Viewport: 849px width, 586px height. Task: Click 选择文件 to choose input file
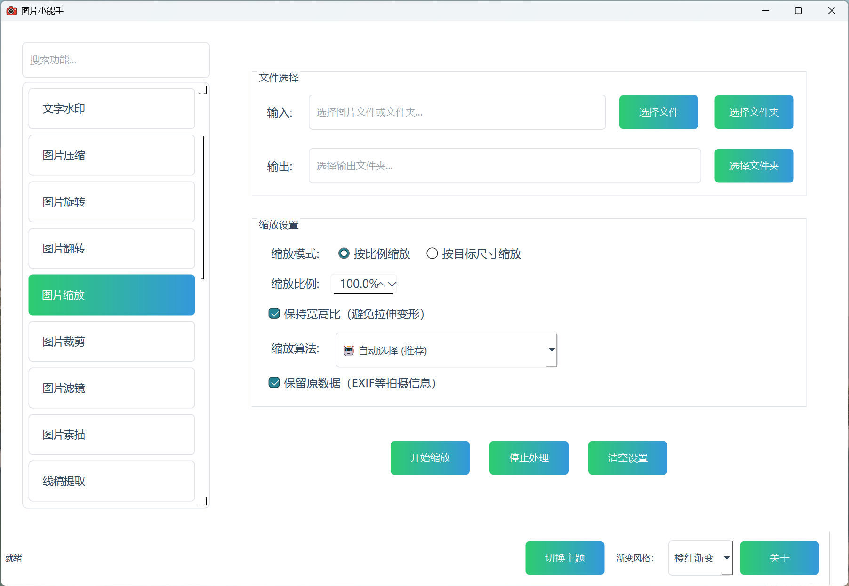[x=658, y=112]
